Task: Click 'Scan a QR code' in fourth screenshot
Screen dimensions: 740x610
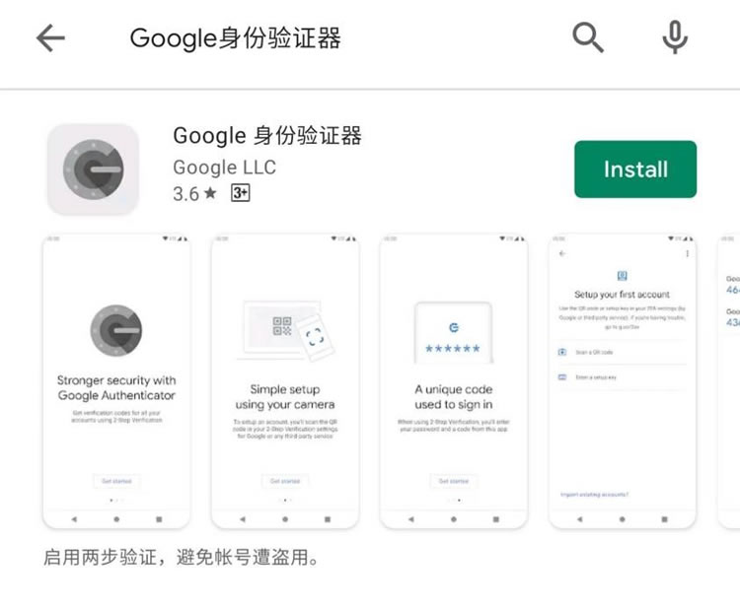Action: pos(594,352)
